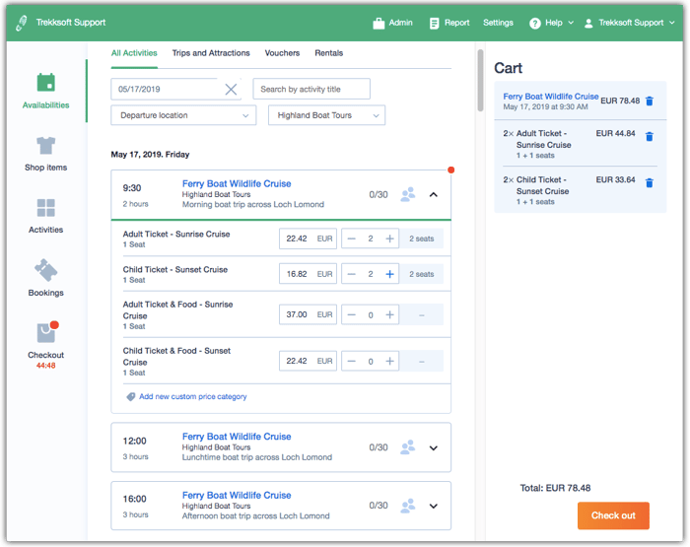Open Bookings ticket icon
Viewport: 690px width, 547px height.
45,270
